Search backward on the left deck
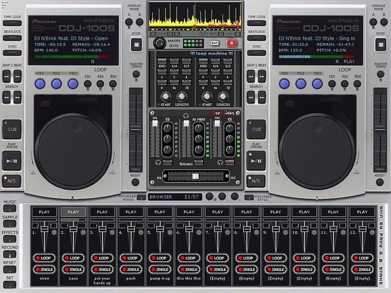The image size is (391, 293). (7, 97)
